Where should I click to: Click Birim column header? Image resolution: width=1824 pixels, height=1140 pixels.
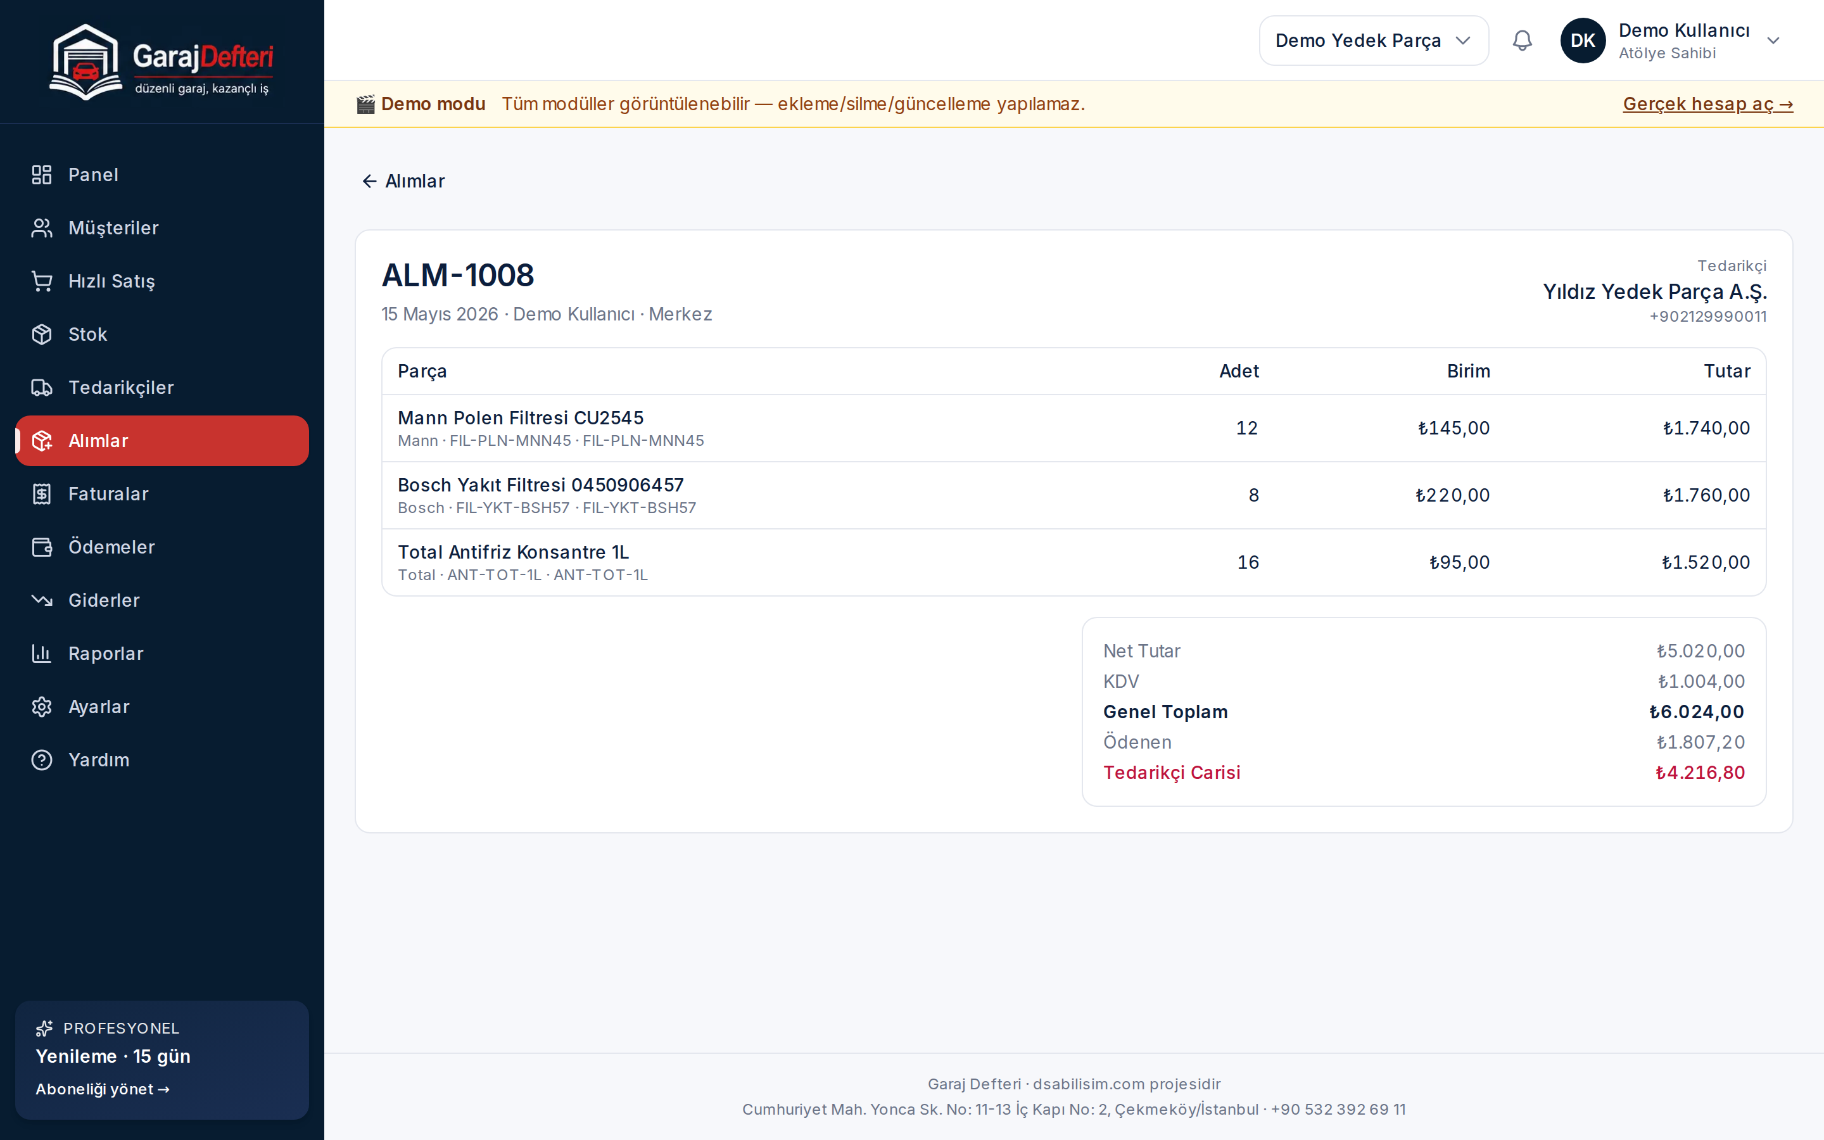1468,371
